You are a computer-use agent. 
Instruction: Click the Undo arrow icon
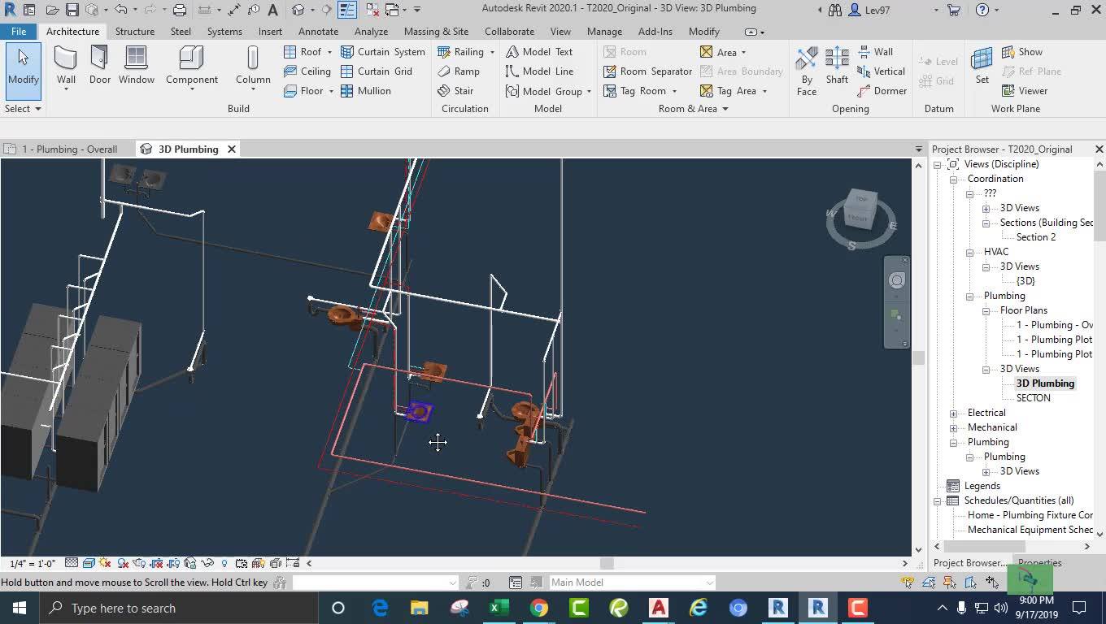tap(121, 10)
